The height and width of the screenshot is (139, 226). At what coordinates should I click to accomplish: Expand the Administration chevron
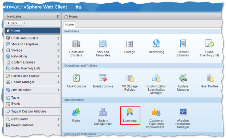(58, 90)
